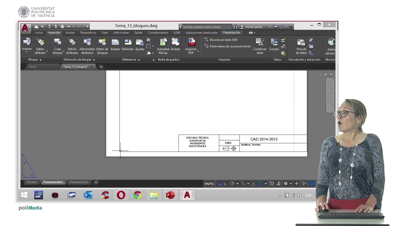
Task: Toggle PAPEL space button in status bar
Action: [x=209, y=184]
